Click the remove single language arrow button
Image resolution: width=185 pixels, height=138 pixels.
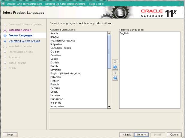115,73
